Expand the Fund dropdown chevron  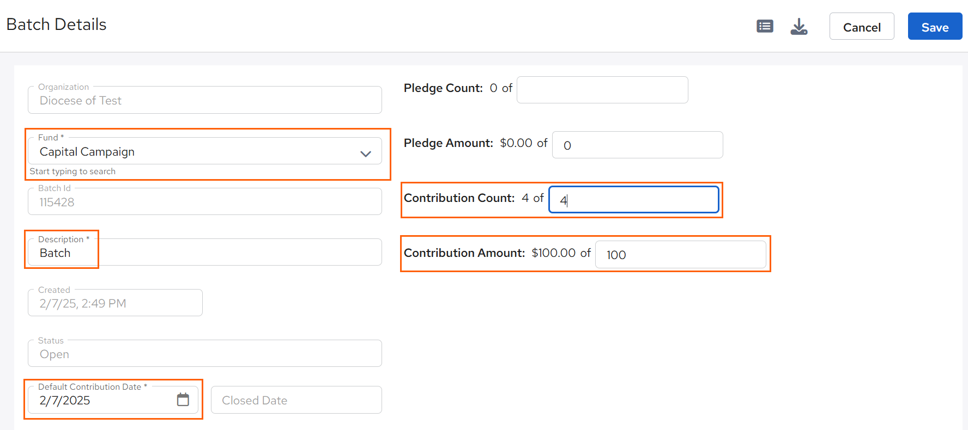(366, 154)
